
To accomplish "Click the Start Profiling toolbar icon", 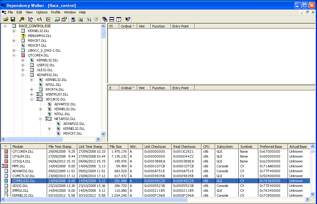I will 89,19.
